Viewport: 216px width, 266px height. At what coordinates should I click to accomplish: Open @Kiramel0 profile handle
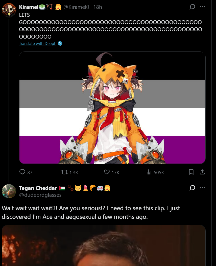pos(76,7)
